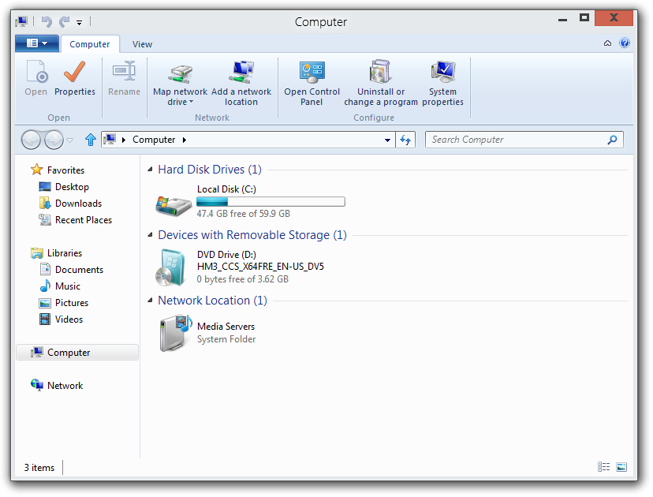
Task: Open the address bar history dropdown
Action: click(387, 140)
